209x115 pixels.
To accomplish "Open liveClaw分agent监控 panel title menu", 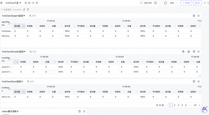I will tap(13, 16).
